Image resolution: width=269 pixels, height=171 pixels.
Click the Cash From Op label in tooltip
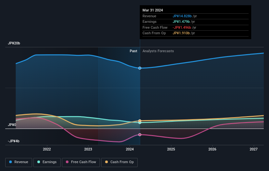(154, 33)
